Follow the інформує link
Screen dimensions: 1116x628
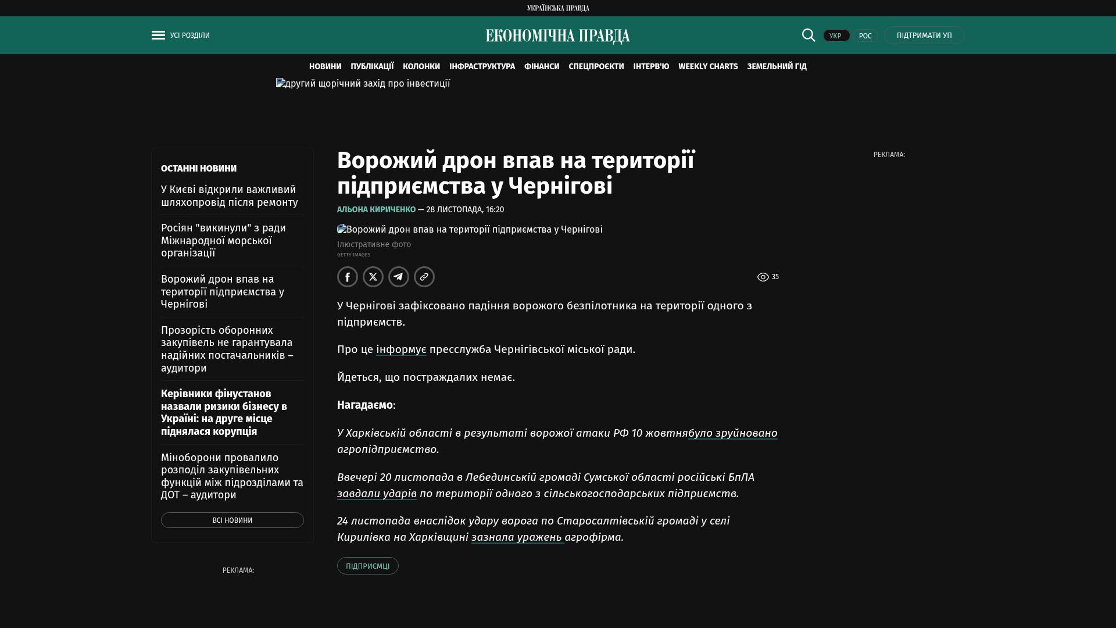point(401,349)
